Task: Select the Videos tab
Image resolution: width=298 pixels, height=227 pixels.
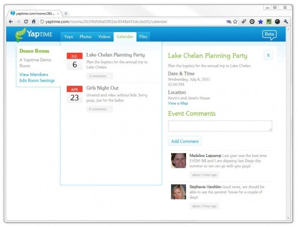Action: tap(104, 36)
